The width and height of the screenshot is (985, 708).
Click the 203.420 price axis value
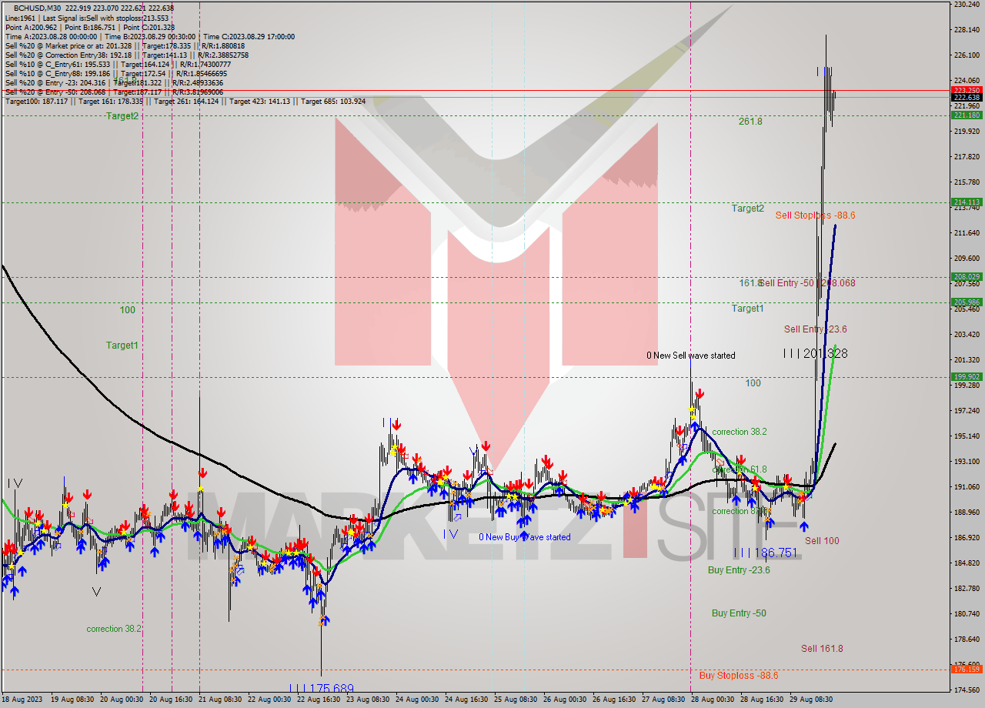point(966,335)
